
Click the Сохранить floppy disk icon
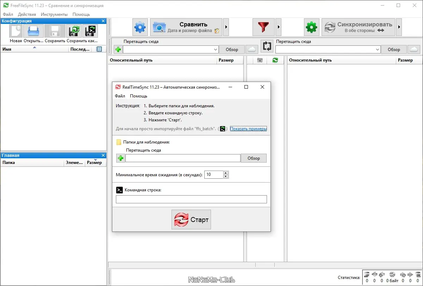click(55, 31)
